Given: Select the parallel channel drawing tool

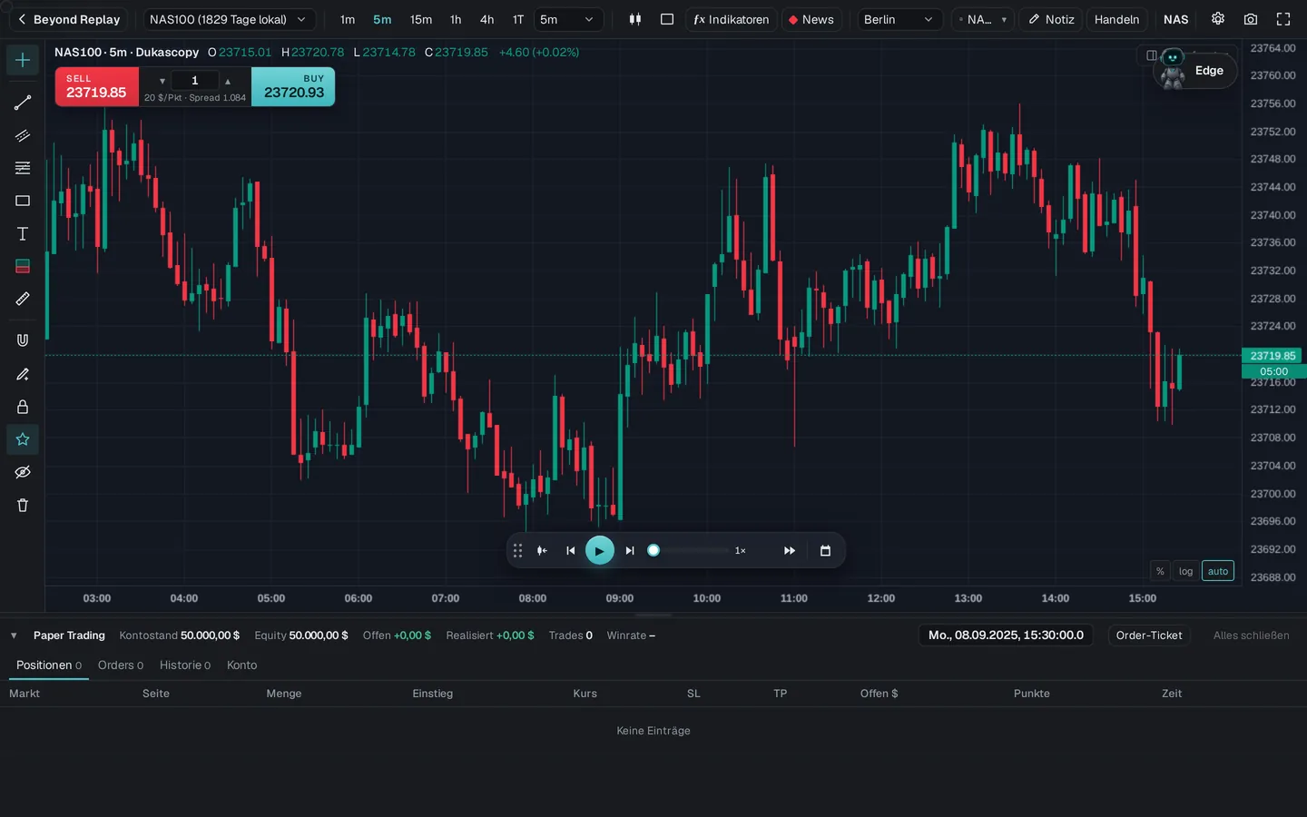Looking at the screenshot, I should [23, 135].
